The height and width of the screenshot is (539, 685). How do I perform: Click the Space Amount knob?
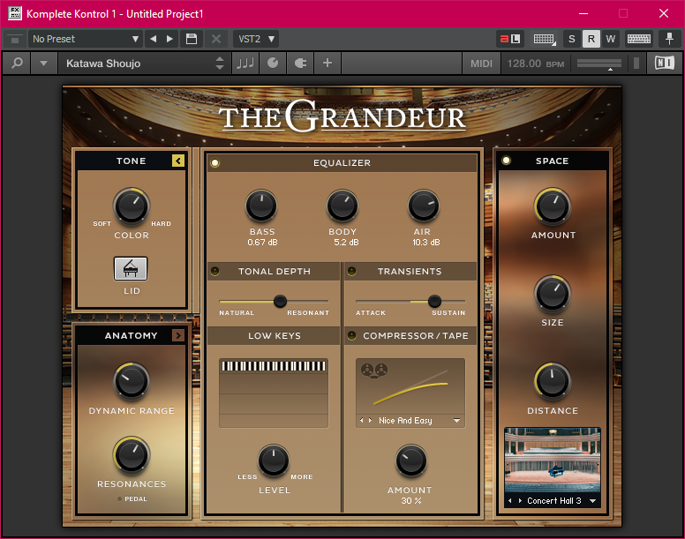[553, 206]
